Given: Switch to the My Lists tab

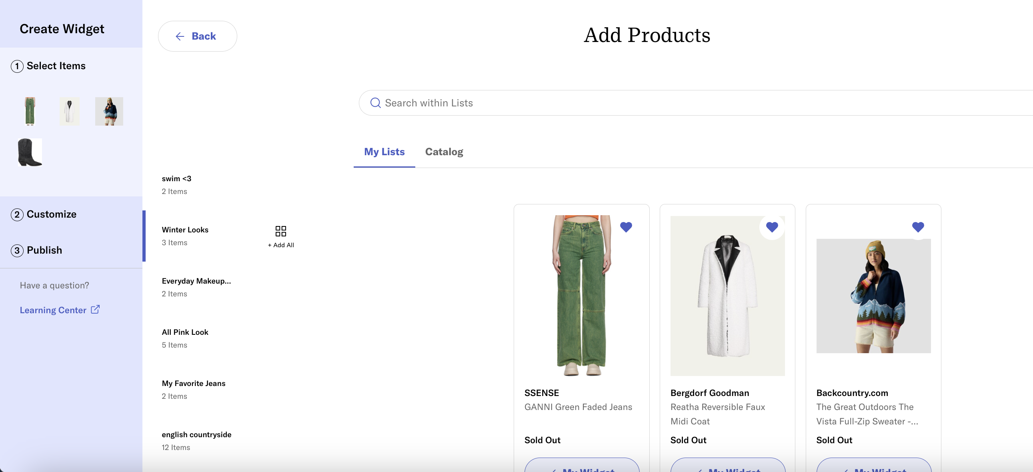Looking at the screenshot, I should [384, 152].
